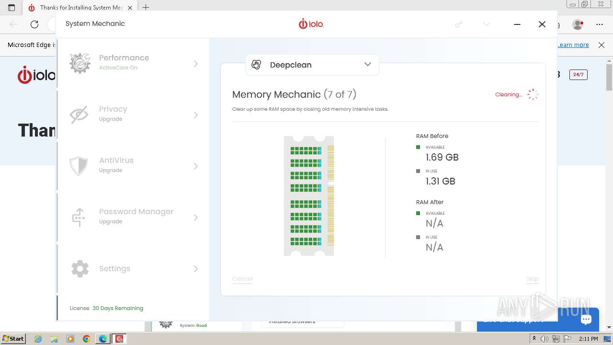This screenshot has width=613, height=345.
Task: Select the Privacy crossed-eye icon
Action: 79,115
